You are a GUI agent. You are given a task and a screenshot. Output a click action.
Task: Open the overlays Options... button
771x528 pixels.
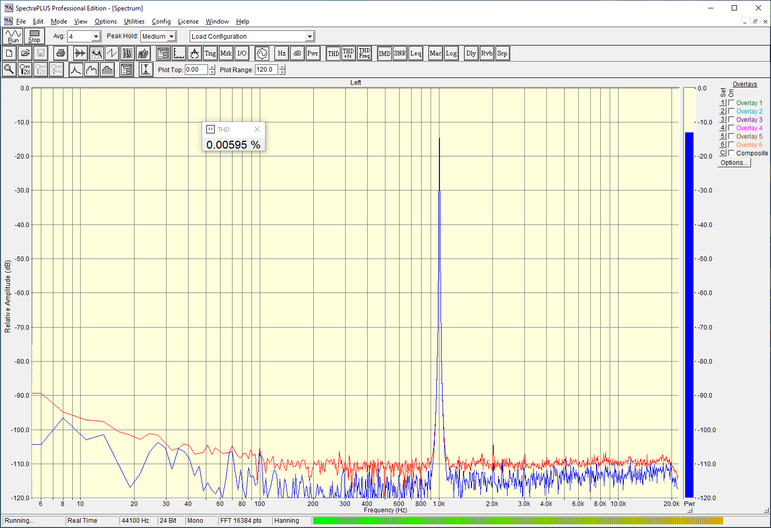tap(734, 163)
